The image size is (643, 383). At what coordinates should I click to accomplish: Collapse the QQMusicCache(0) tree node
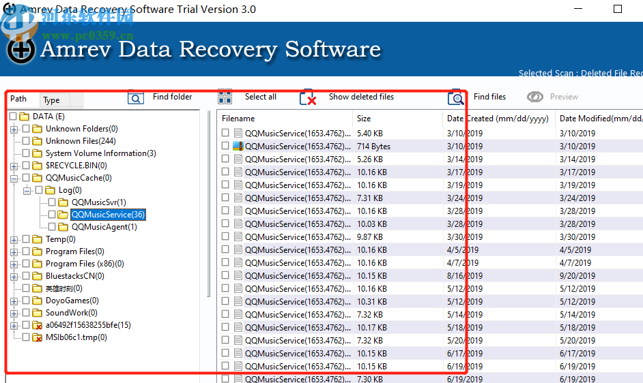pos(14,178)
